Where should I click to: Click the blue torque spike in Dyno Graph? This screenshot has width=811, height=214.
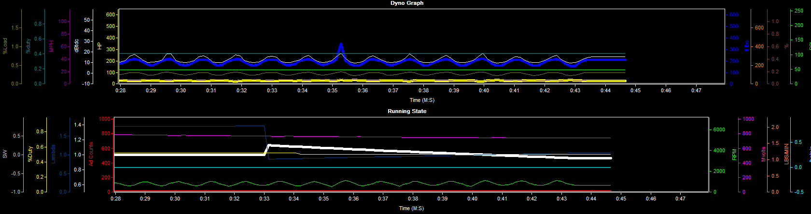(x=341, y=47)
